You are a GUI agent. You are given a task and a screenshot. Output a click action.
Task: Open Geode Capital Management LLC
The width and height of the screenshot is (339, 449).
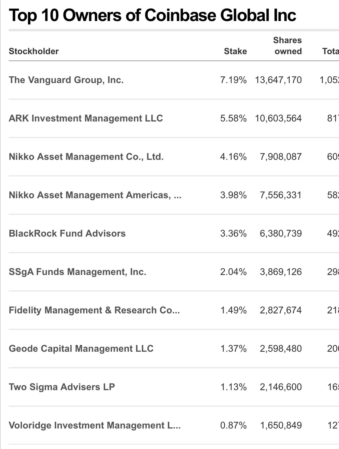coord(81,349)
